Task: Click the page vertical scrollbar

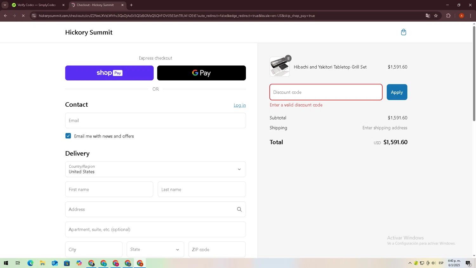Action: click(474, 73)
